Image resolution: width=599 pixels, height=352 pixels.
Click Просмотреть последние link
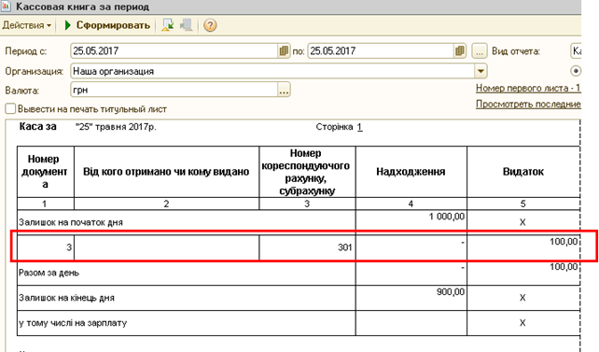tap(528, 104)
